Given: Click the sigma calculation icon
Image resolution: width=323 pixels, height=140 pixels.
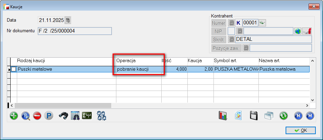Looking at the screenshot, I should [87, 116].
